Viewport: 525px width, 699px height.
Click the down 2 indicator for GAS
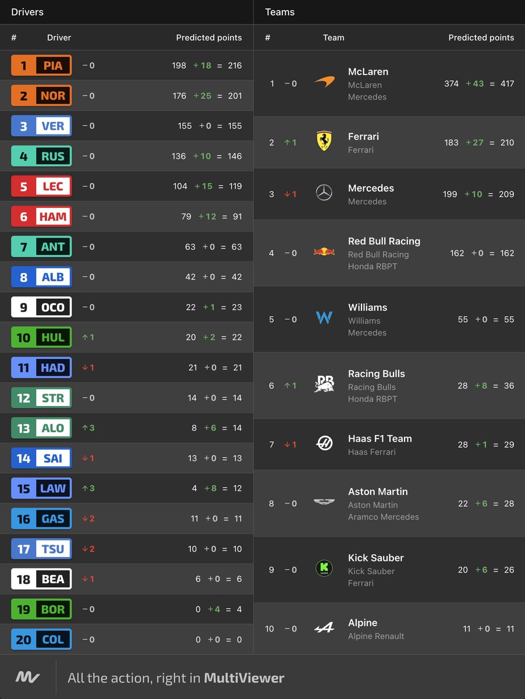tap(88, 519)
